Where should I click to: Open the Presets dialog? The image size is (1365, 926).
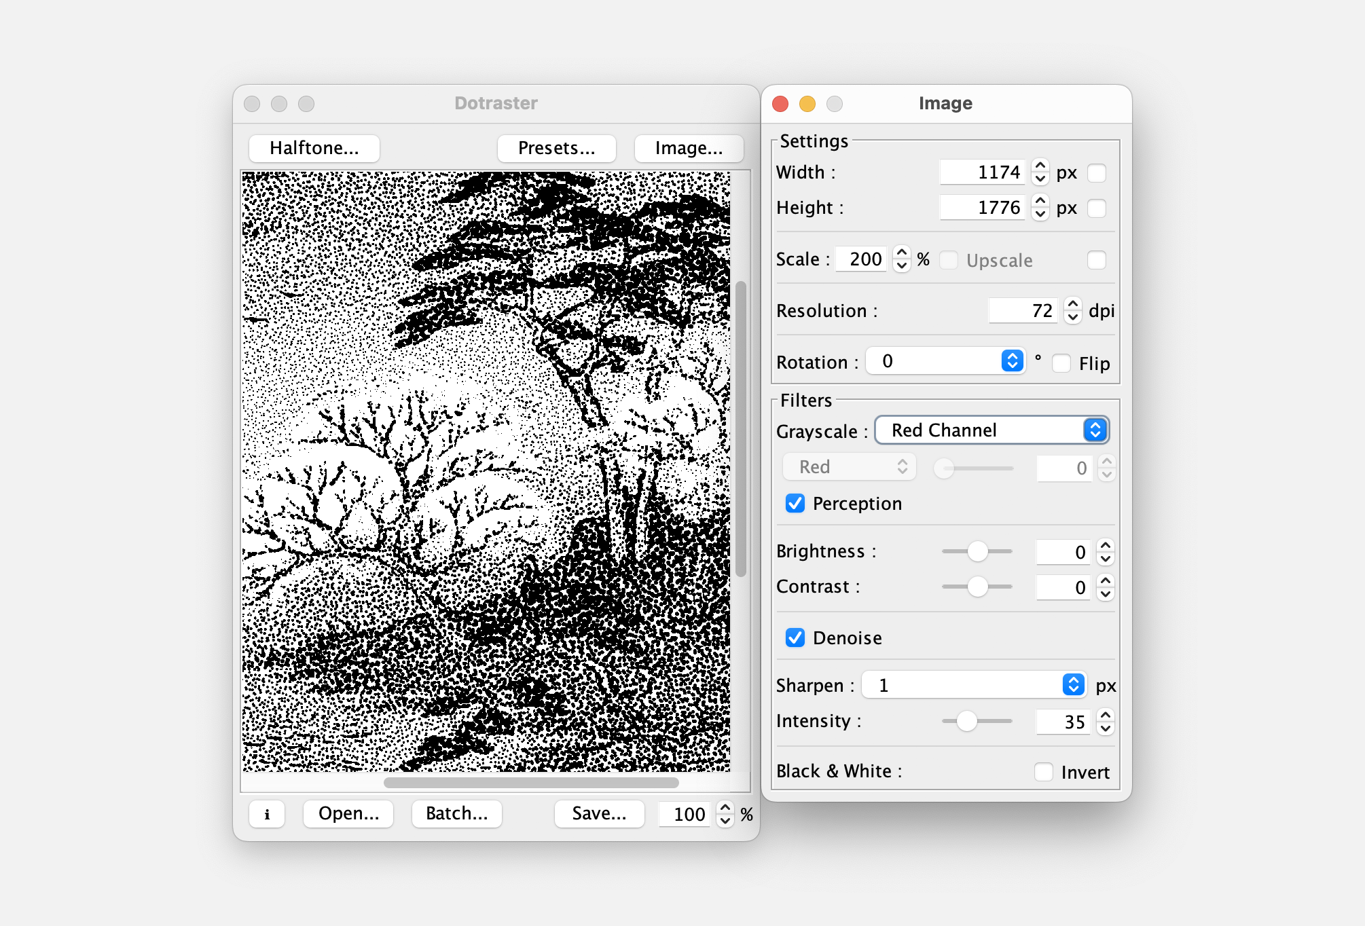point(556,148)
